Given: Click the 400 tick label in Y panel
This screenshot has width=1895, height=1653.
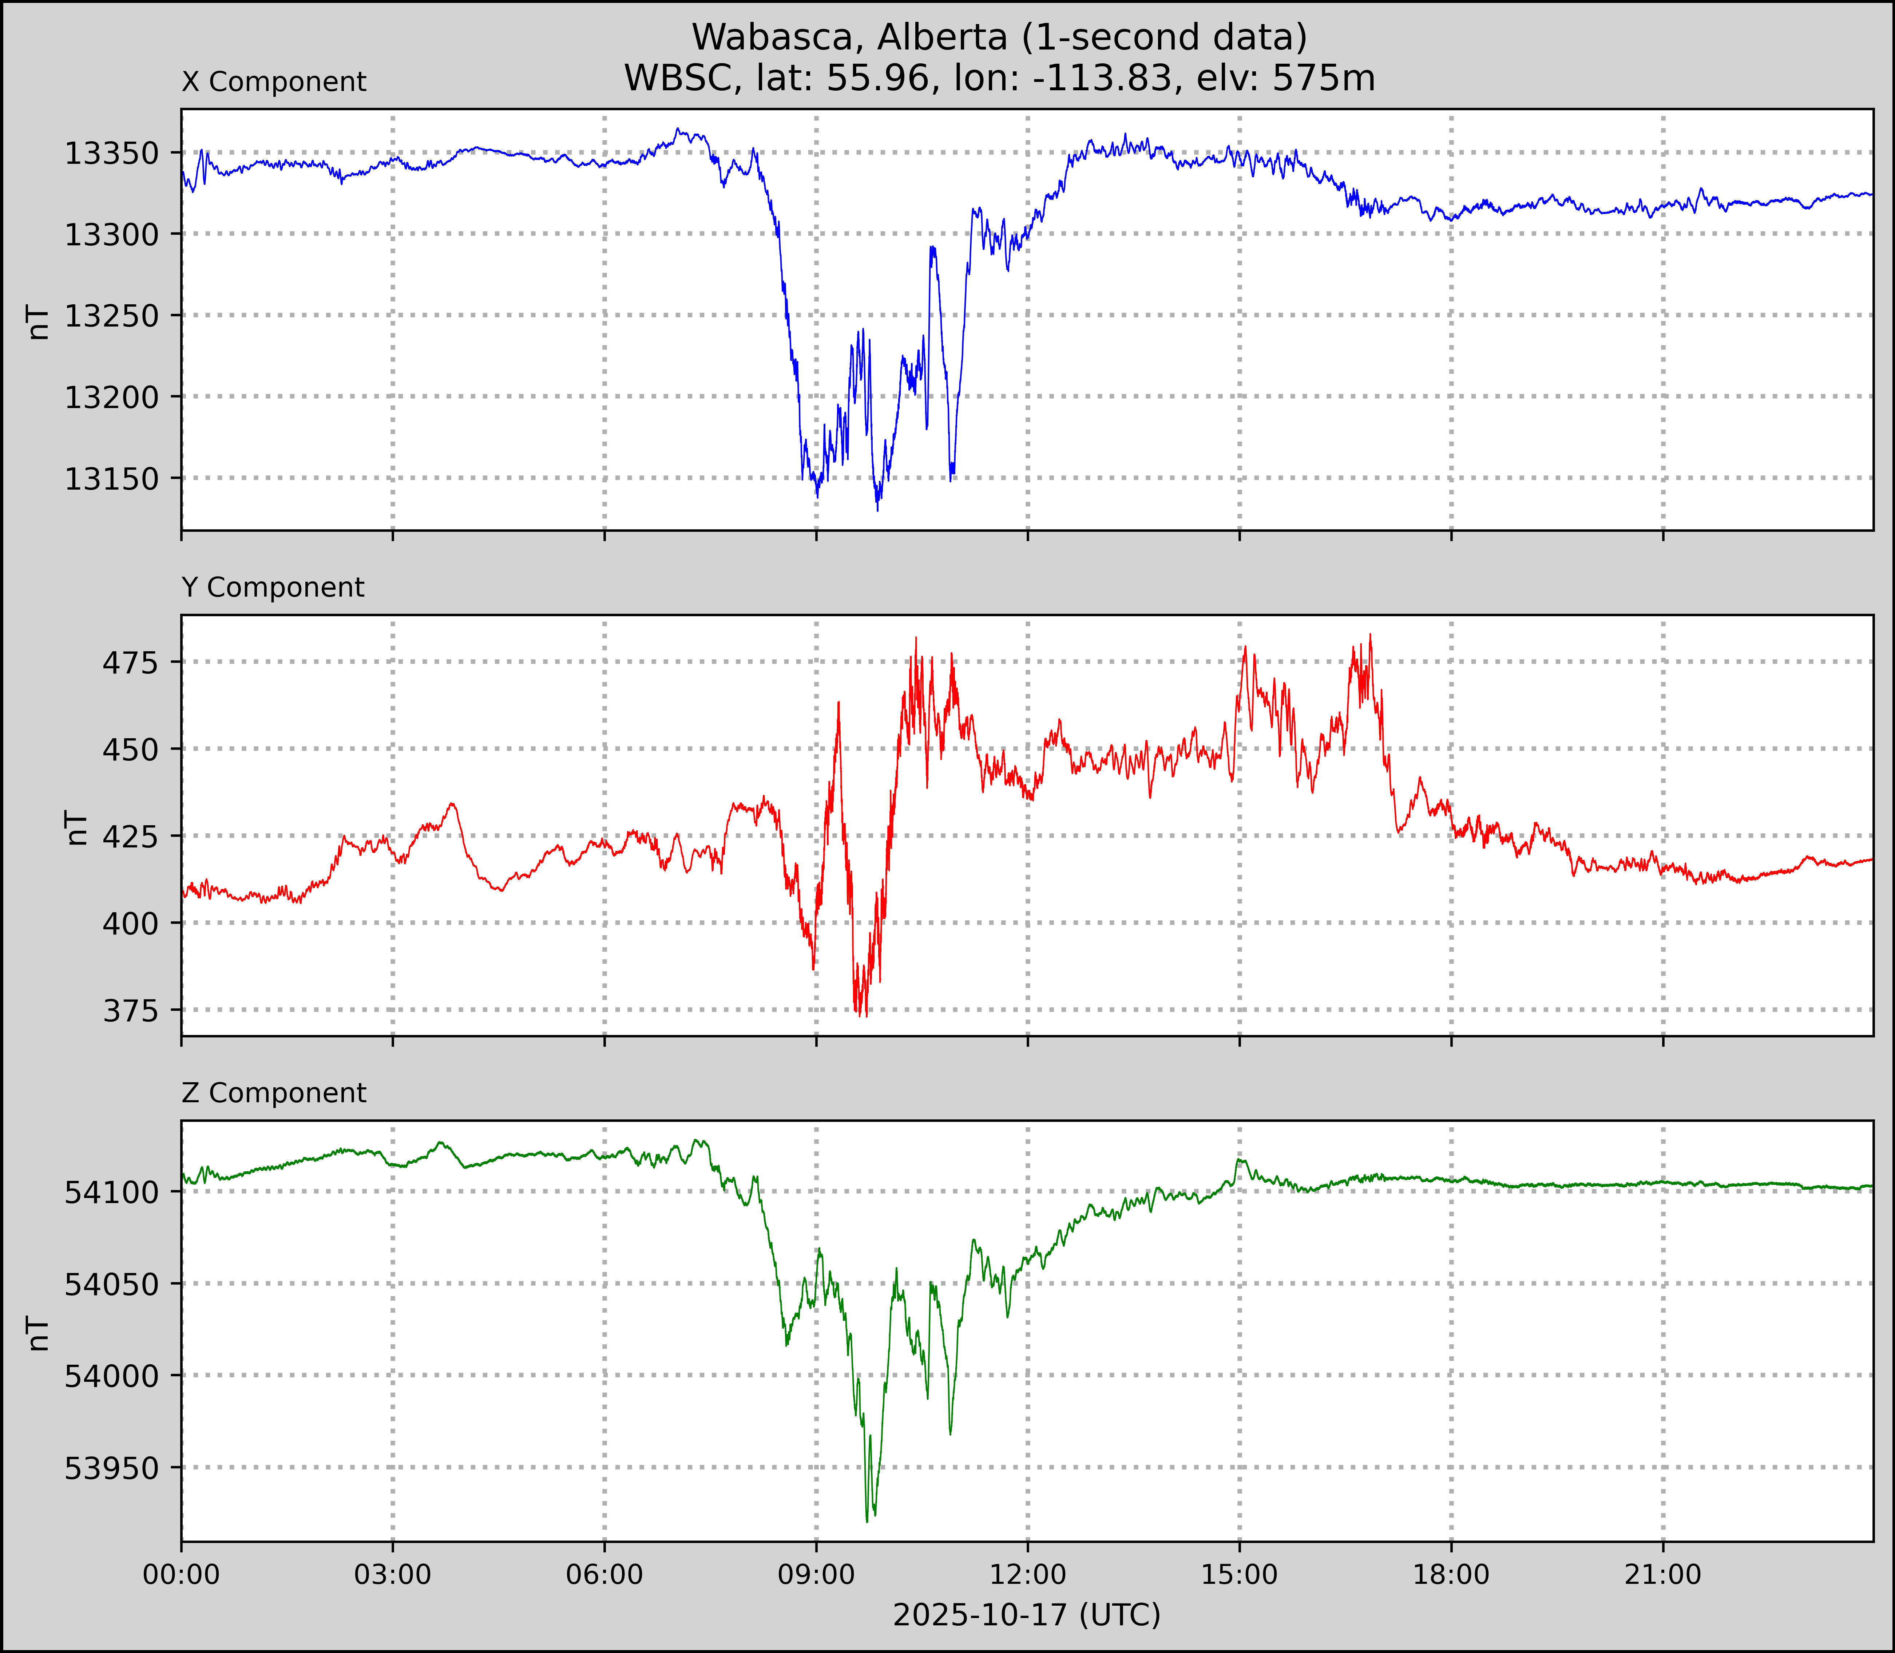Looking at the screenshot, I should pos(130,924).
